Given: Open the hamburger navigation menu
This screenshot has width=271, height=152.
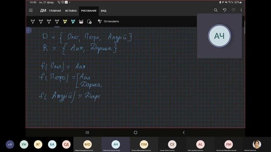Looking at the screenshot, I should point(31,11).
